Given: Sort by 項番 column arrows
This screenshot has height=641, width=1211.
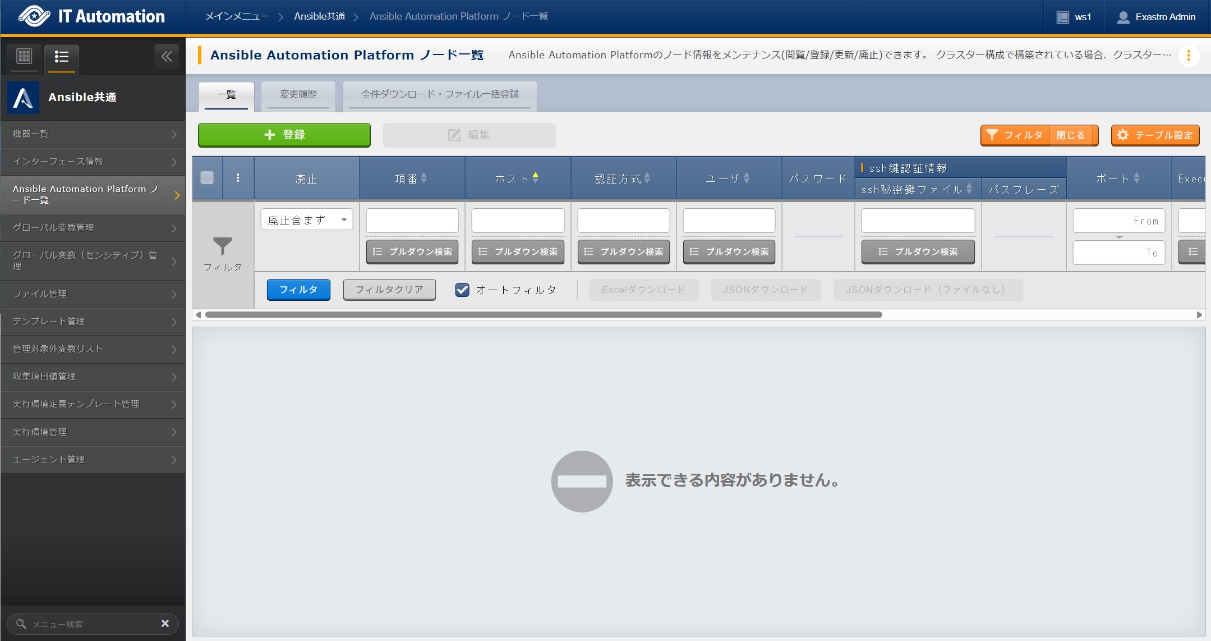Looking at the screenshot, I should pyautogui.click(x=424, y=178).
